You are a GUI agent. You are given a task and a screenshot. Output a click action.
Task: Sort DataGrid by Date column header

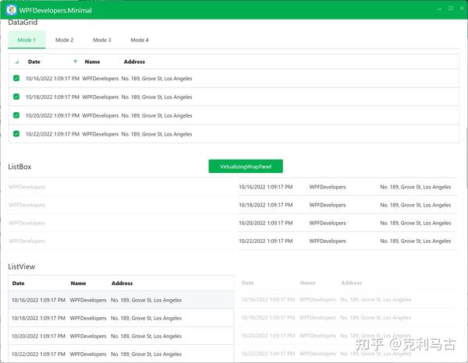(x=34, y=62)
